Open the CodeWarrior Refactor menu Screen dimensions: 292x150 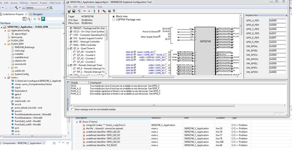[24, 3]
